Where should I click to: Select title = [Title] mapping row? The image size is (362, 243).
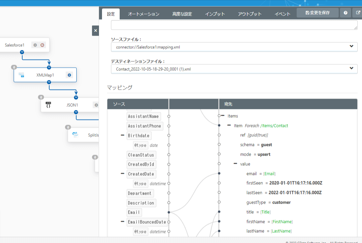(x=258, y=212)
